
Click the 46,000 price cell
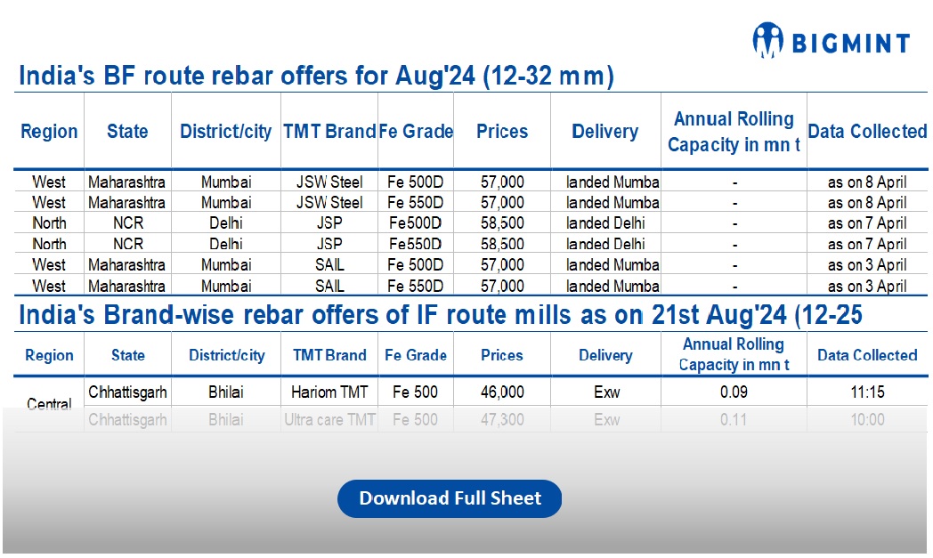[502, 392]
